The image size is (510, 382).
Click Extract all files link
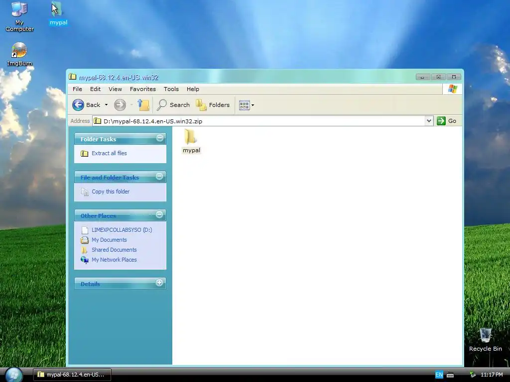[x=109, y=153]
